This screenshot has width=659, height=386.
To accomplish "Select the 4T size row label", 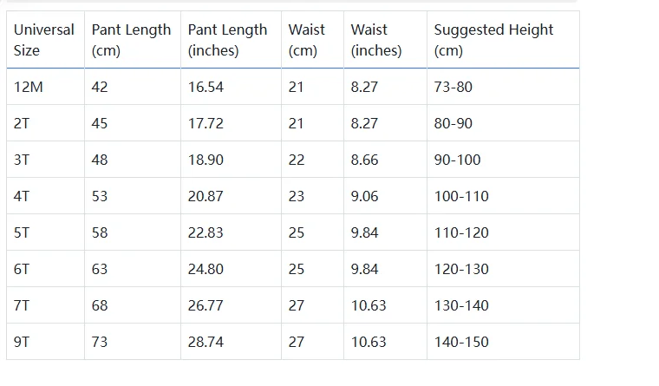I will pyautogui.click(x=45, y=196).
